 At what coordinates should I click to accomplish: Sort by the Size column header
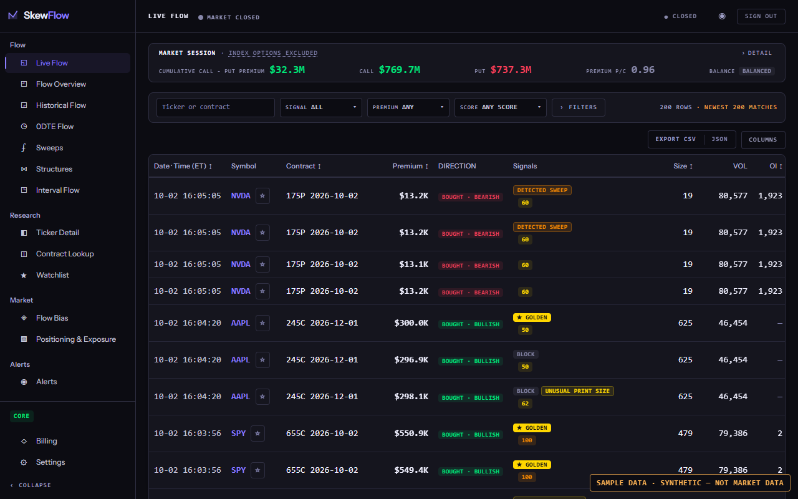[x=683, y=166]
